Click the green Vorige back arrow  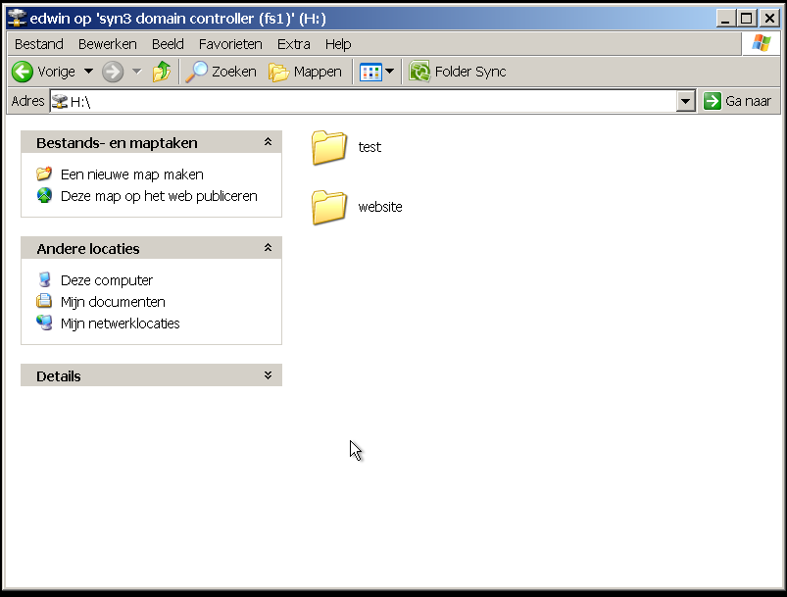[23, 72]
